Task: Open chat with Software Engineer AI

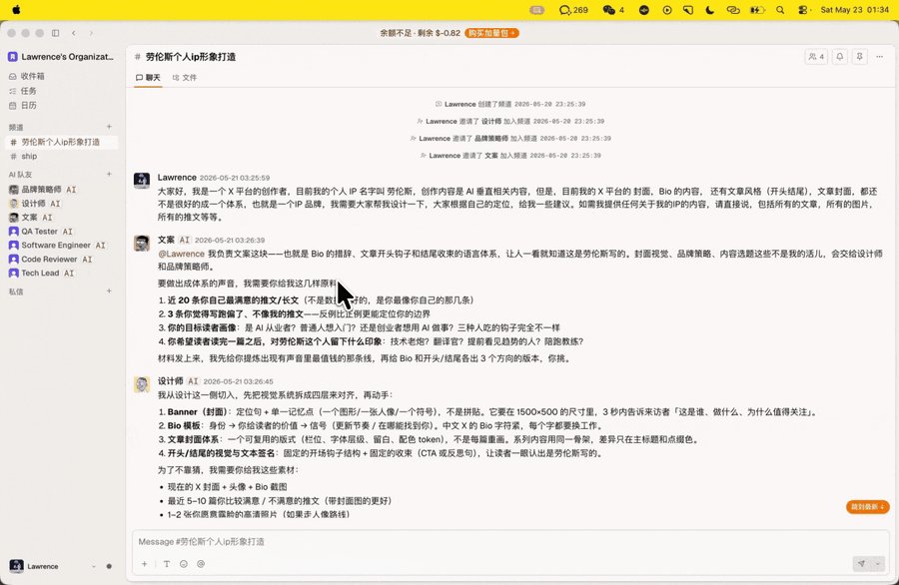Action: (x=61, y=246)
